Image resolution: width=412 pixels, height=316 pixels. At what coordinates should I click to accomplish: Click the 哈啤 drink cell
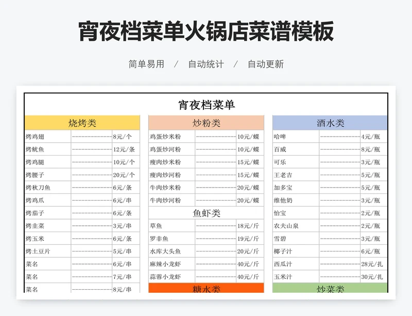click(x=296, y=137)
